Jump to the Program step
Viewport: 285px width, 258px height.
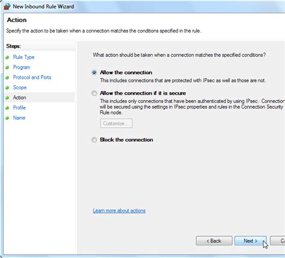pos(22,68)
